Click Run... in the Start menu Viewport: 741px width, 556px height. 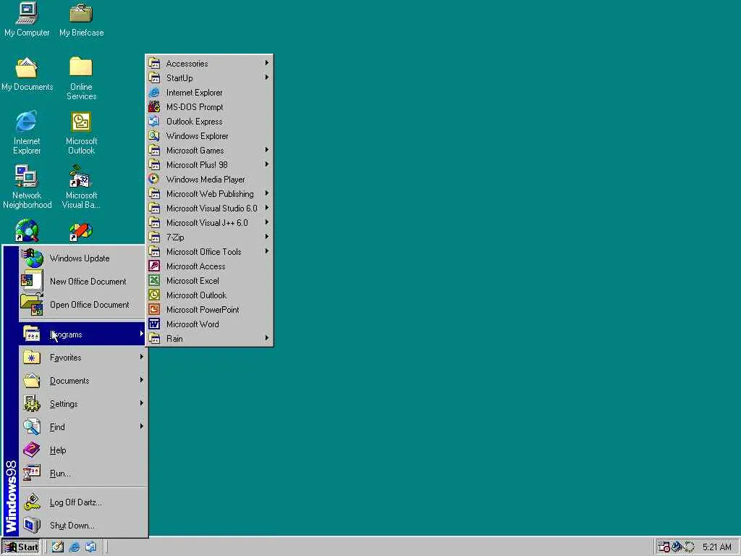(83, 473)
